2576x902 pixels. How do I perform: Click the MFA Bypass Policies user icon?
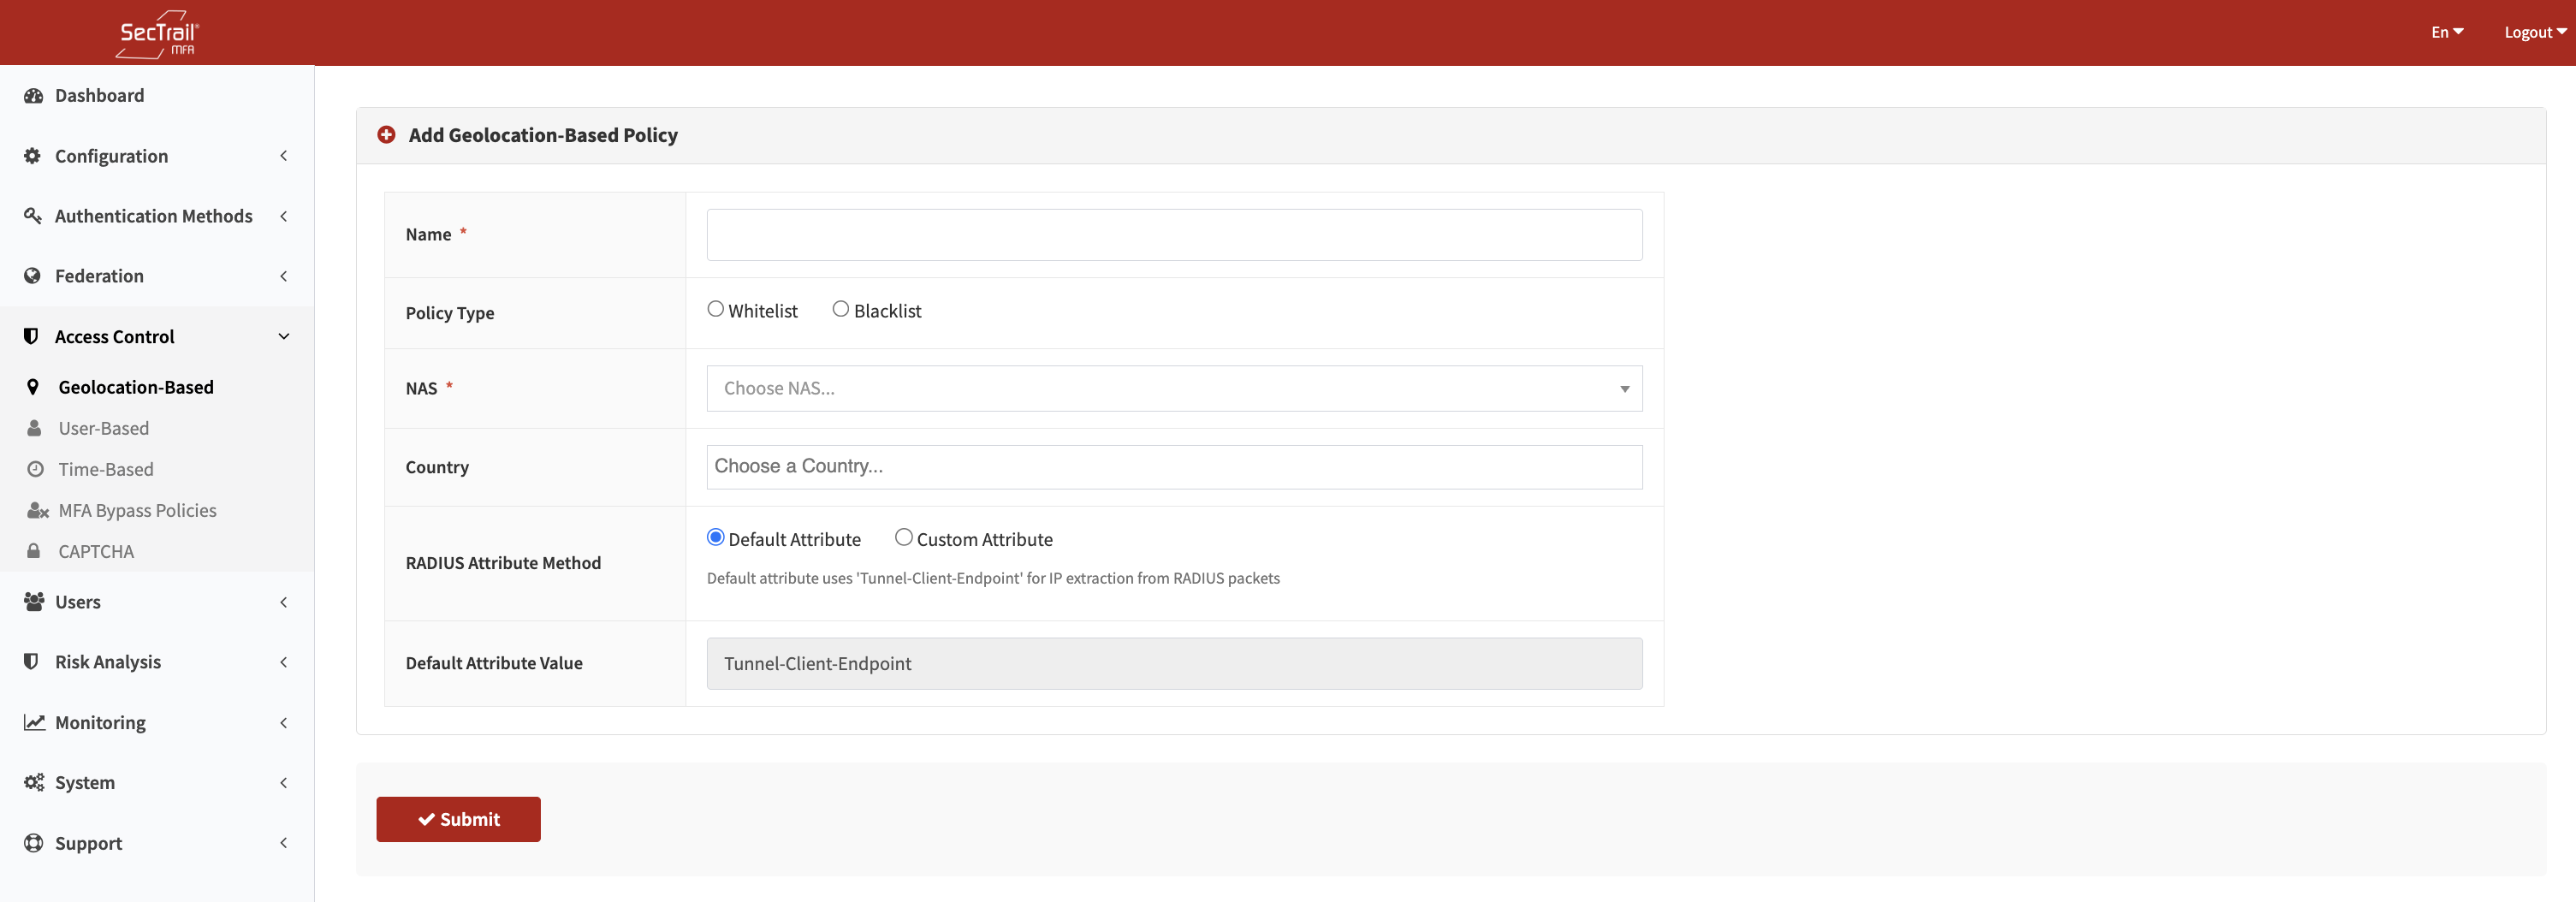coord(37,510)
